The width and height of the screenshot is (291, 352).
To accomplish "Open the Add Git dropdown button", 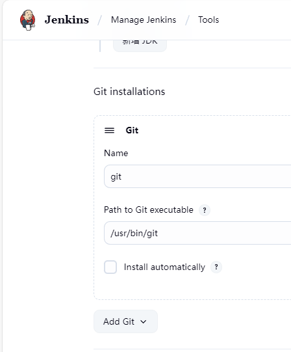I will click(125, 321).
